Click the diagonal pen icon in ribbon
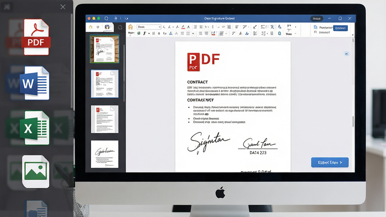 click(x=255, y=27)
